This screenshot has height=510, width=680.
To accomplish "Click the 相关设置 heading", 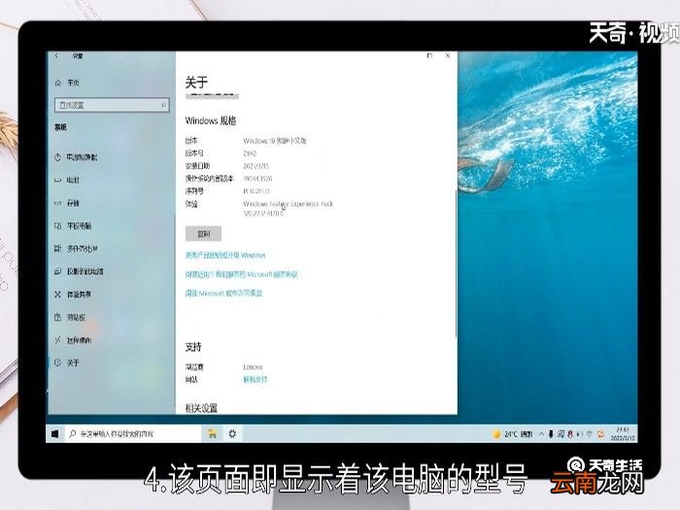I will 202,408.
